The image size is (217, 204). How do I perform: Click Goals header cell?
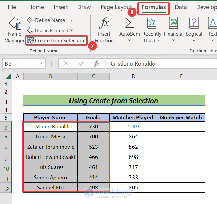click(93, 118)
